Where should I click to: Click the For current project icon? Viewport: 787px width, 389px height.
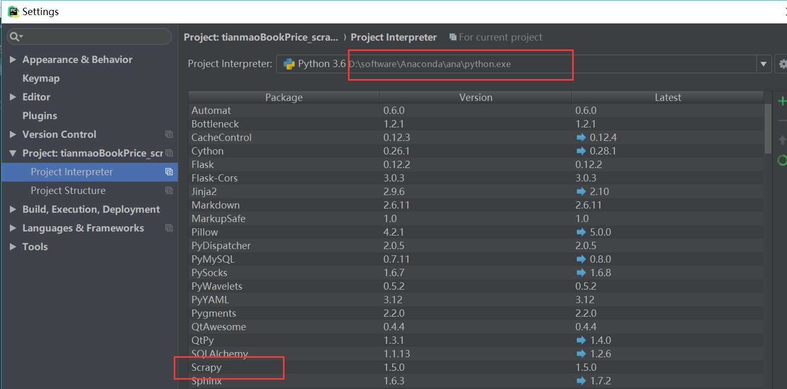453,37
